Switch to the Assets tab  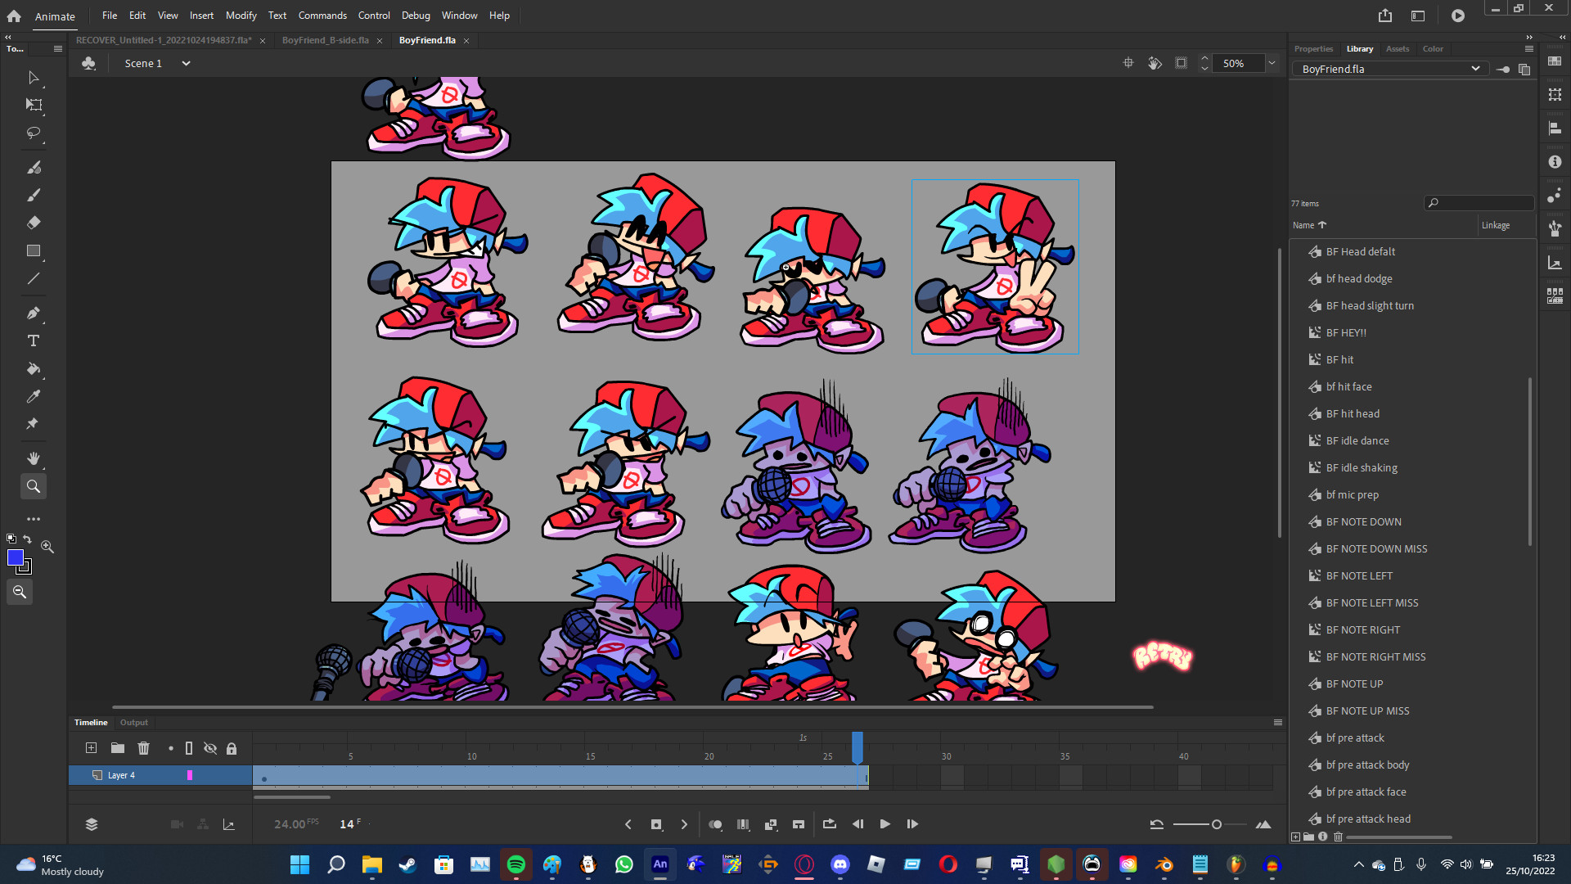coord(1398,49)
